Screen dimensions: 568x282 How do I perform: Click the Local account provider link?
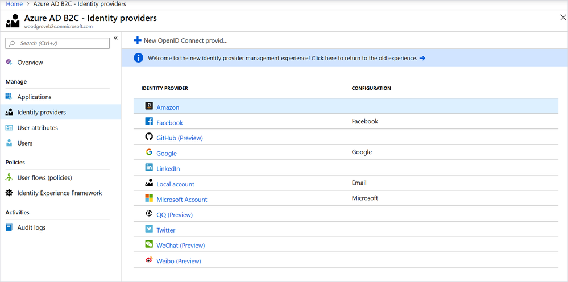click(x=175, y=184)
